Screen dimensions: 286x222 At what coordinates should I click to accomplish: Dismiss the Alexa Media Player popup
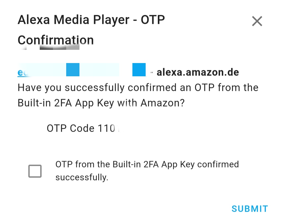(257, 21)
